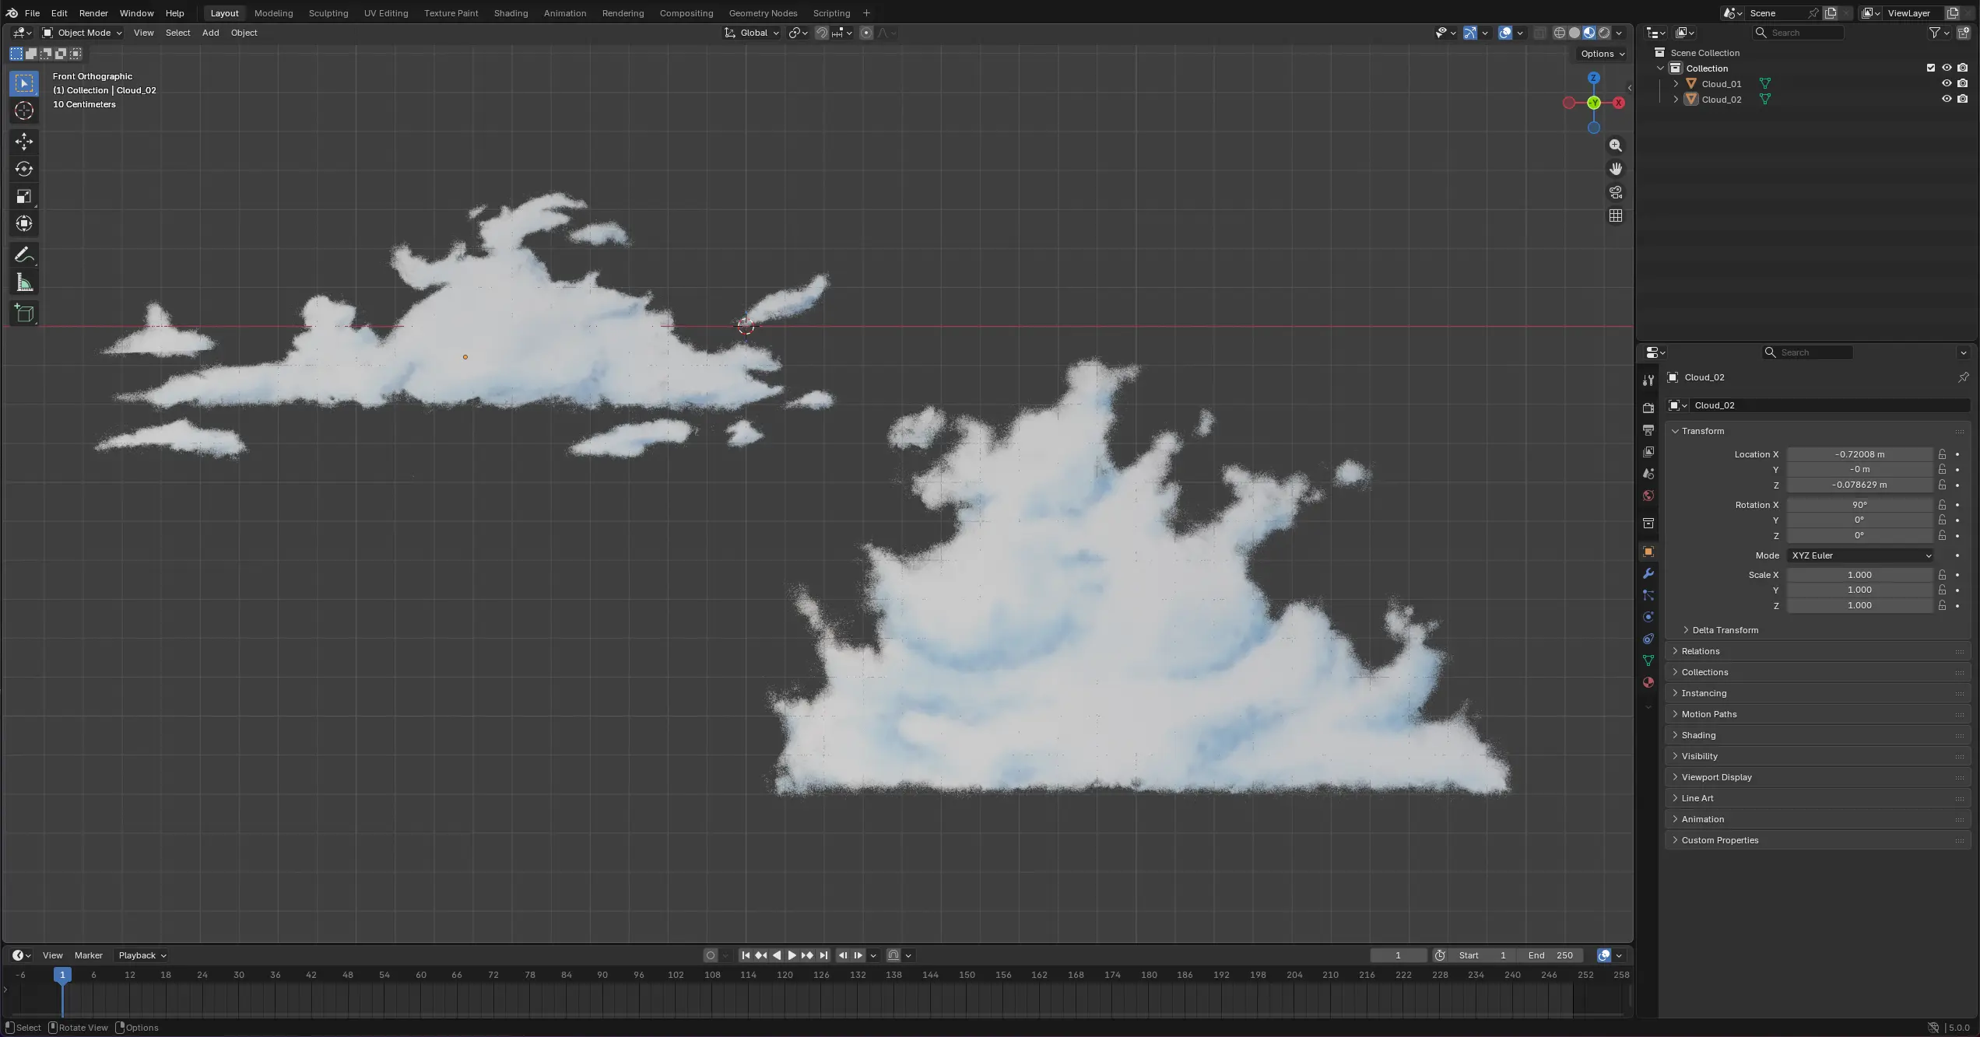Choose the Measure ruler tool
This screenshot has width=1980, height=1037.
click(24, 283)
